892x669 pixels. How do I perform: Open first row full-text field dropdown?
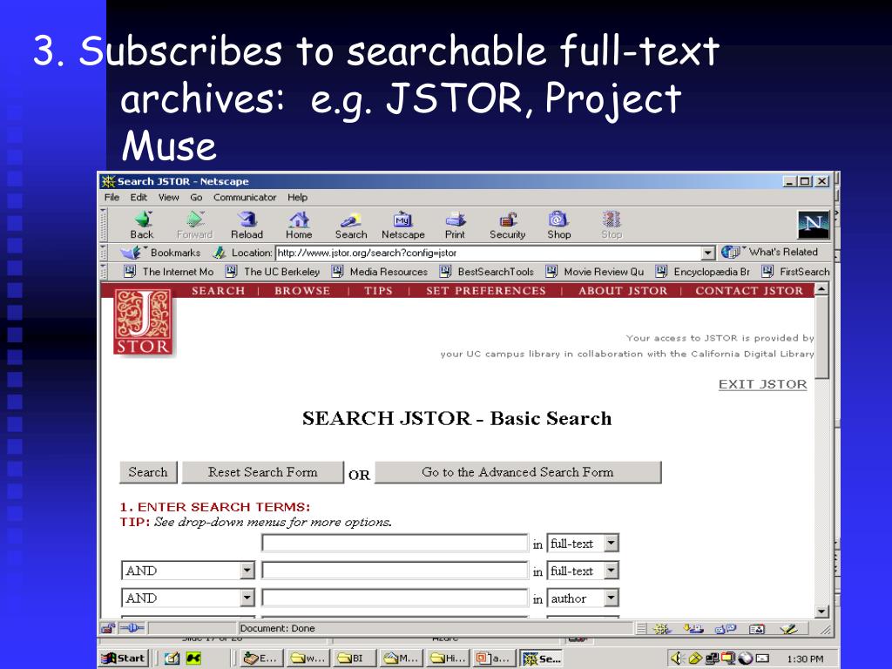pos(611,544)
